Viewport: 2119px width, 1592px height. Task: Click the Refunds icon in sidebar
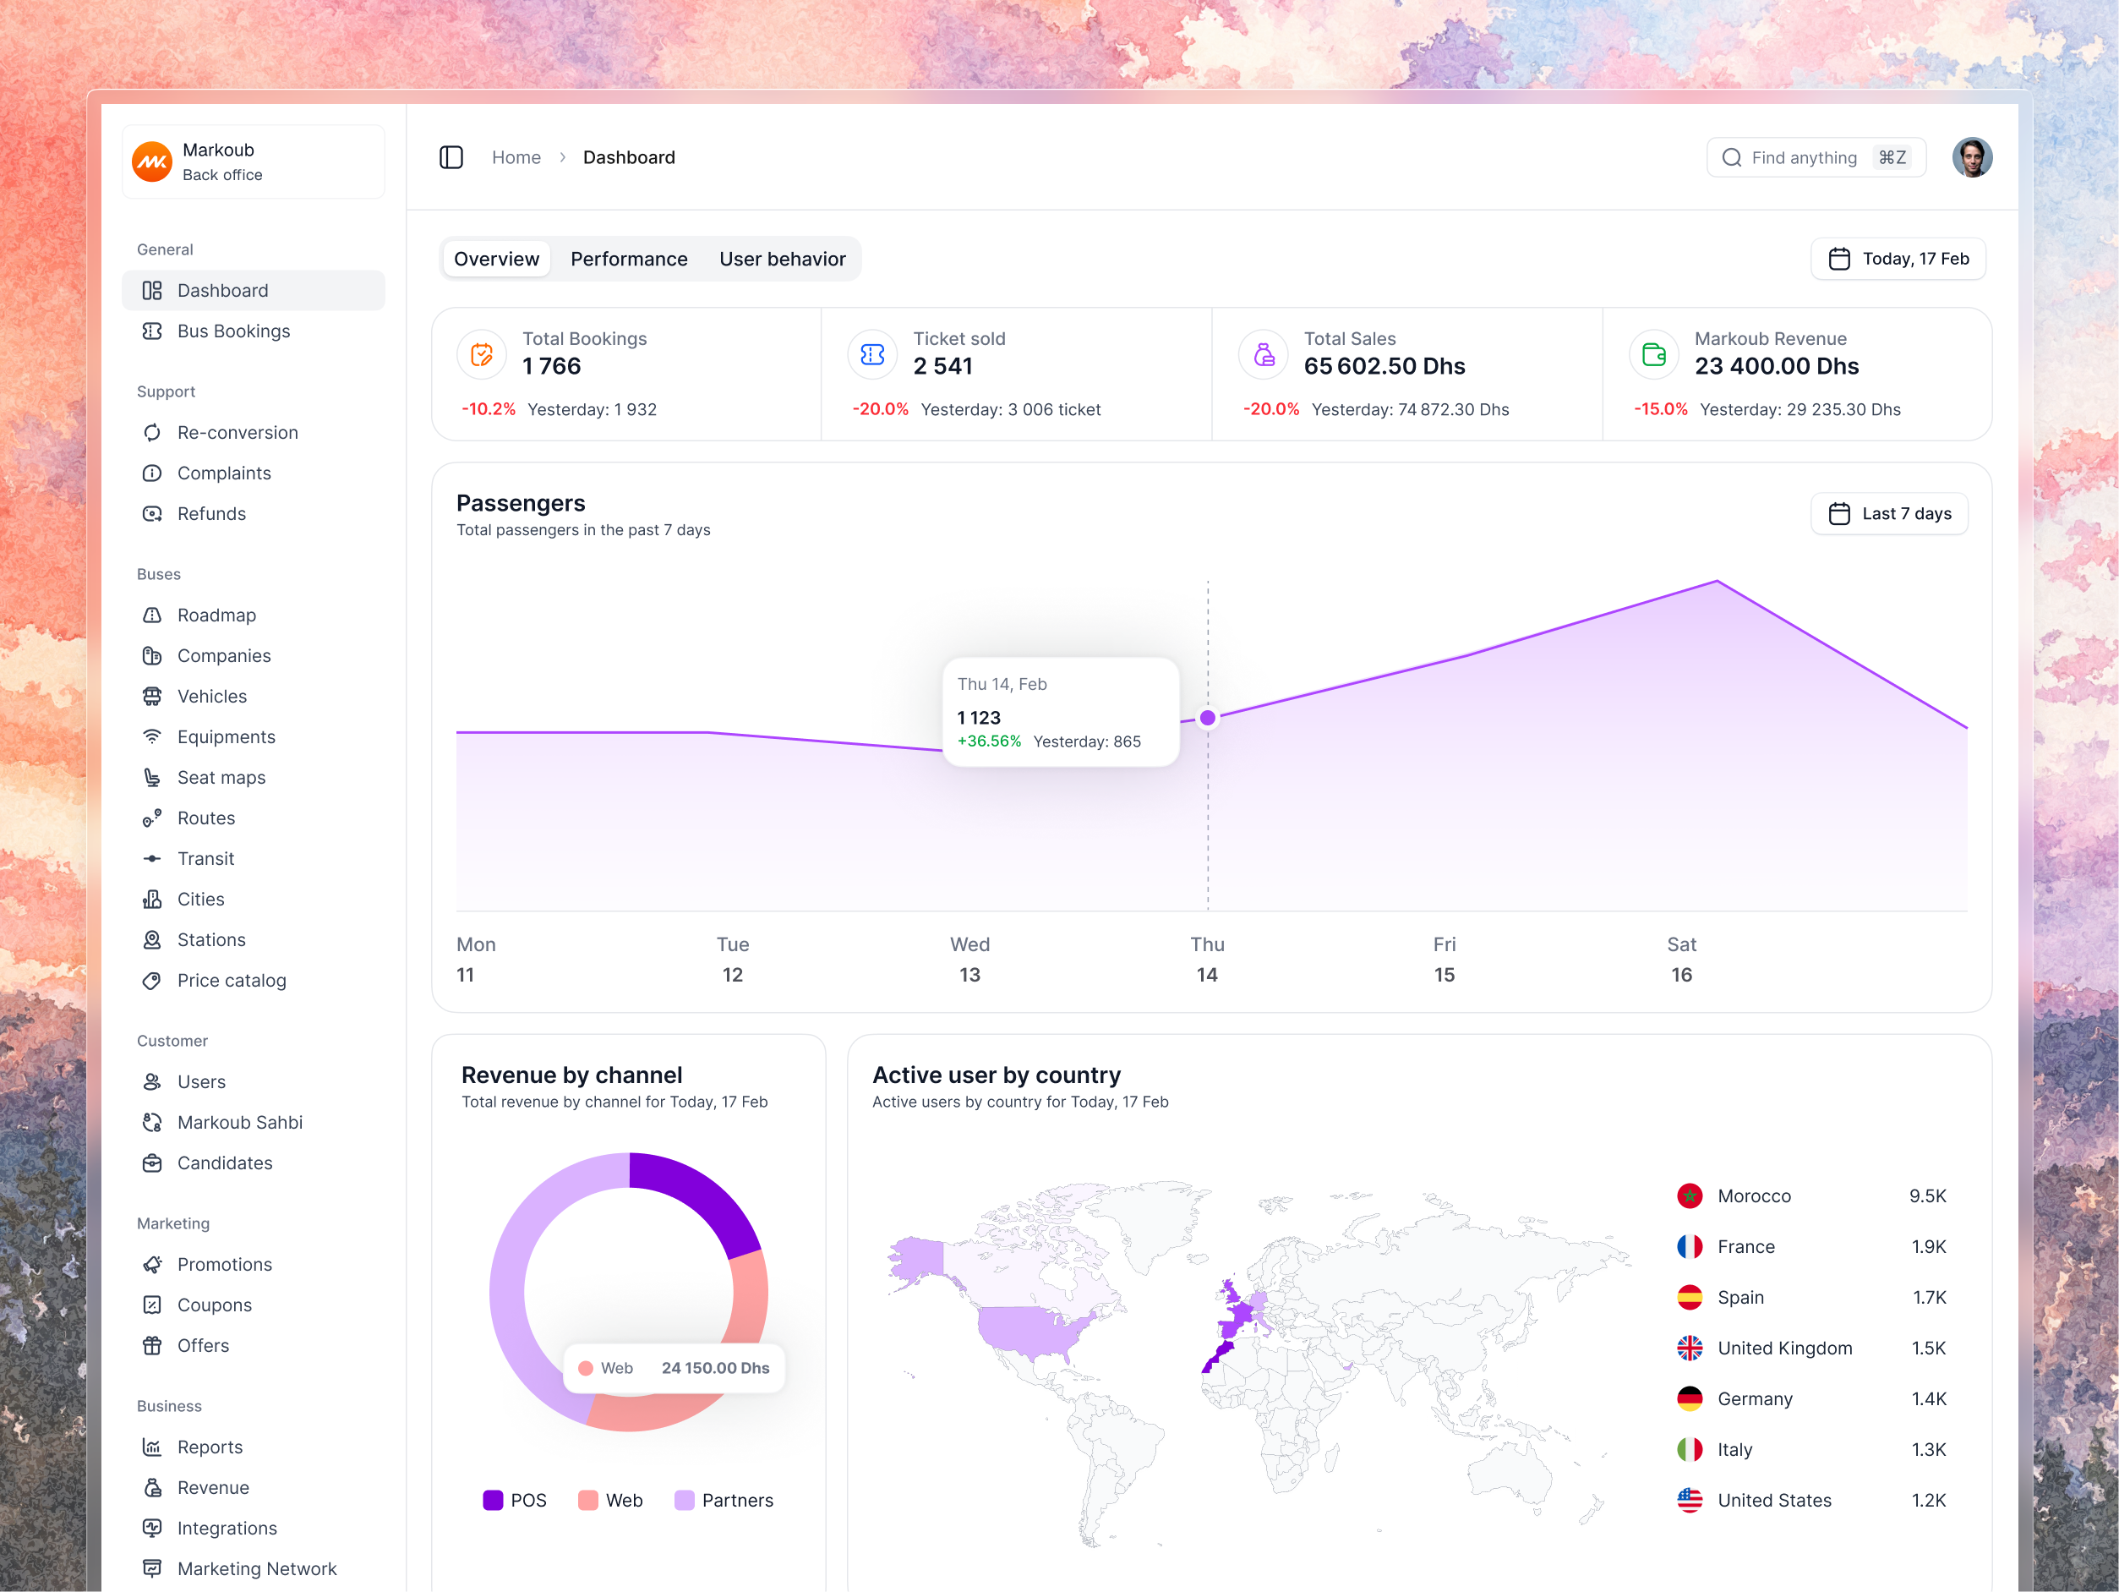click(152, 514)
